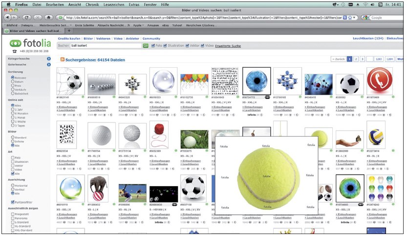The width and height of the screenshot is (408, 236).
Task: Select the Bilder und Videos suchen tab
Action: coord(34,31)
